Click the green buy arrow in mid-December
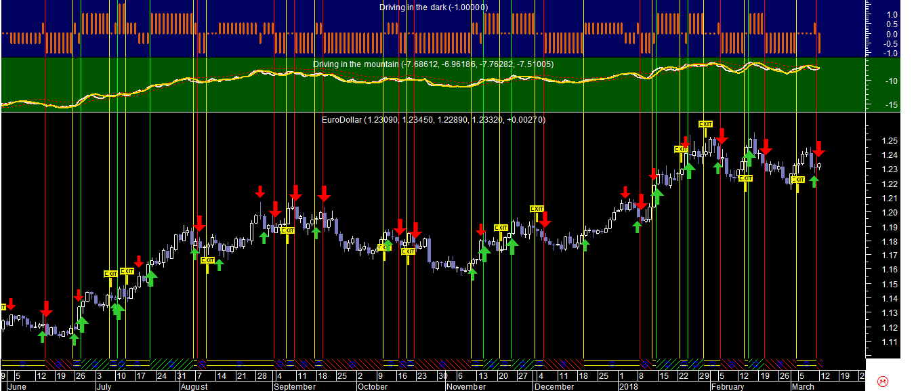The width and height of the screenshot is (916, 391). point(585,244)
